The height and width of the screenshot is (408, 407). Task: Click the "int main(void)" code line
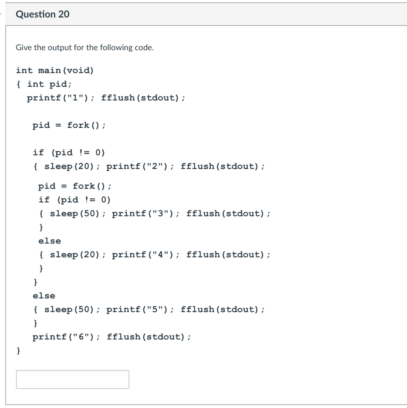[55, 71]
